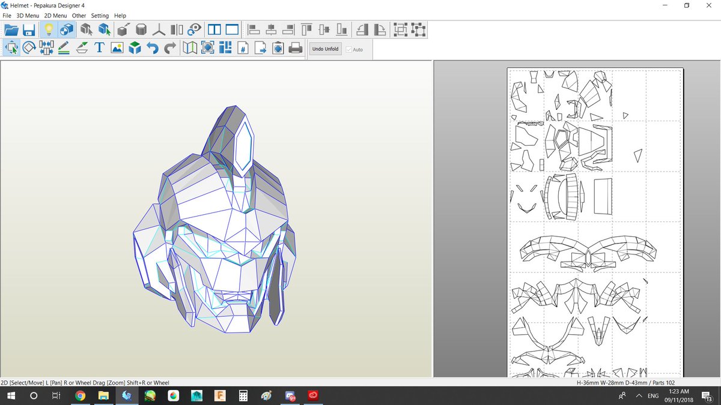
Task: Click the unfolded pattern page in 2D view
Action: [x=596, y=223]
